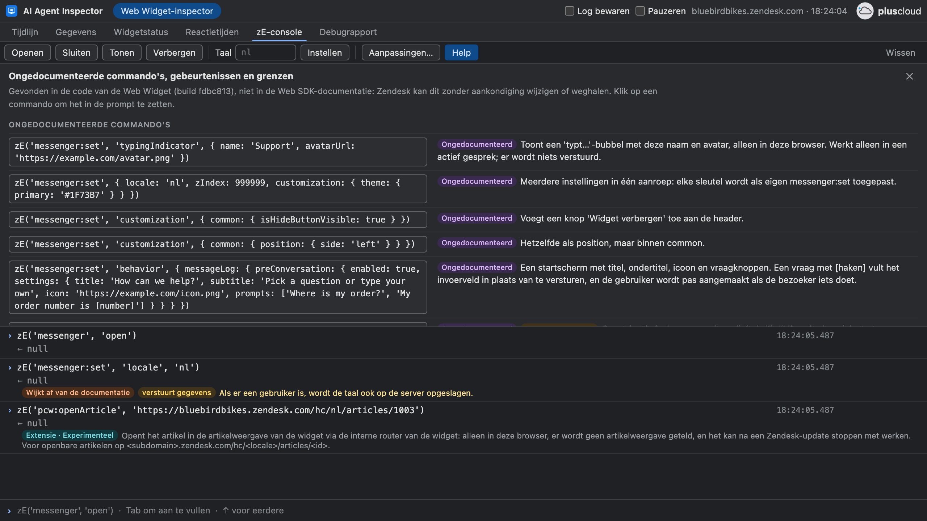Insert the locale zIndex multi-setting command
Screen dimensions: 927x521
pyautogui.click(x=218, y=189)
